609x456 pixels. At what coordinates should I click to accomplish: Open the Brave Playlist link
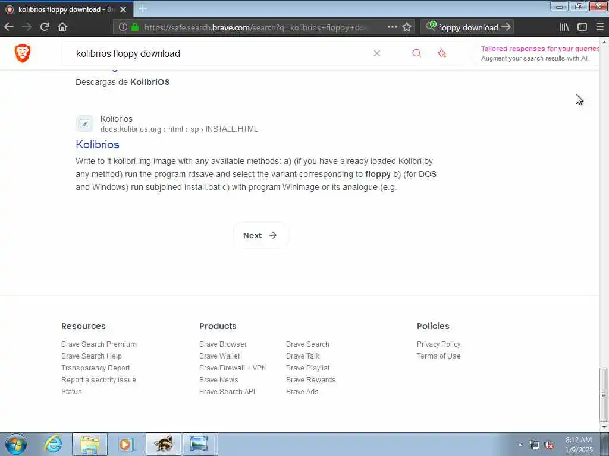[x=307, y=368]
